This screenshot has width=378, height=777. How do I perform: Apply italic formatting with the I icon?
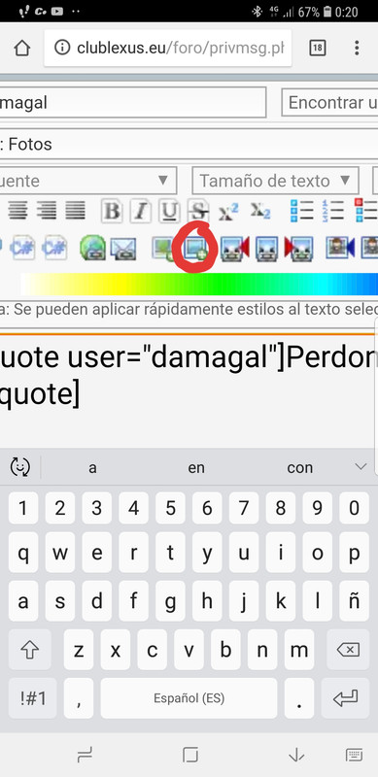tap(141, 212)
